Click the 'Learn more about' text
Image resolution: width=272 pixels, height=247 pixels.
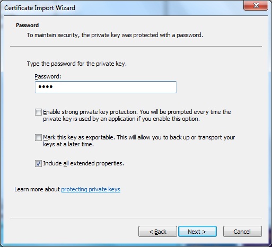click(37, 189)
